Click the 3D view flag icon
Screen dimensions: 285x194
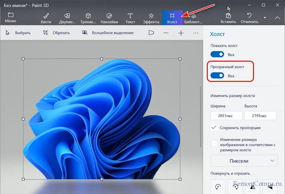(x=151, y=33)
